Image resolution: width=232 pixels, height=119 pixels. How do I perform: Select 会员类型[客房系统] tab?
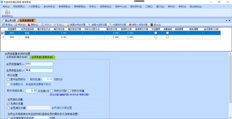[x=42, y=57]
